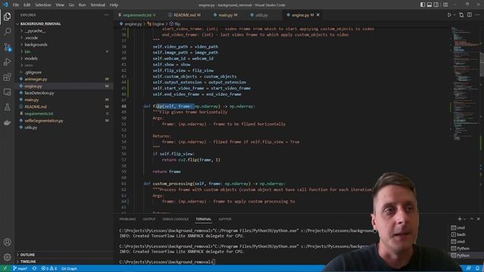This screenshot has width=484, height=272.
Task: Toggle bottom panel layout button
Action: tap(430, 5)
